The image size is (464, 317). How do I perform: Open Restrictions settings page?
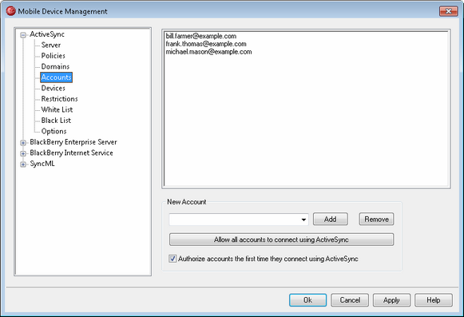click(59, 98)
